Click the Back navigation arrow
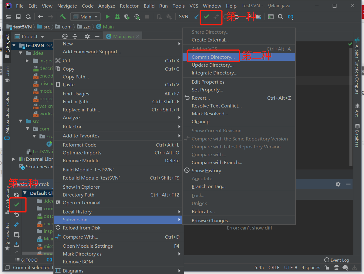The image size is (364, 274). 40,17
